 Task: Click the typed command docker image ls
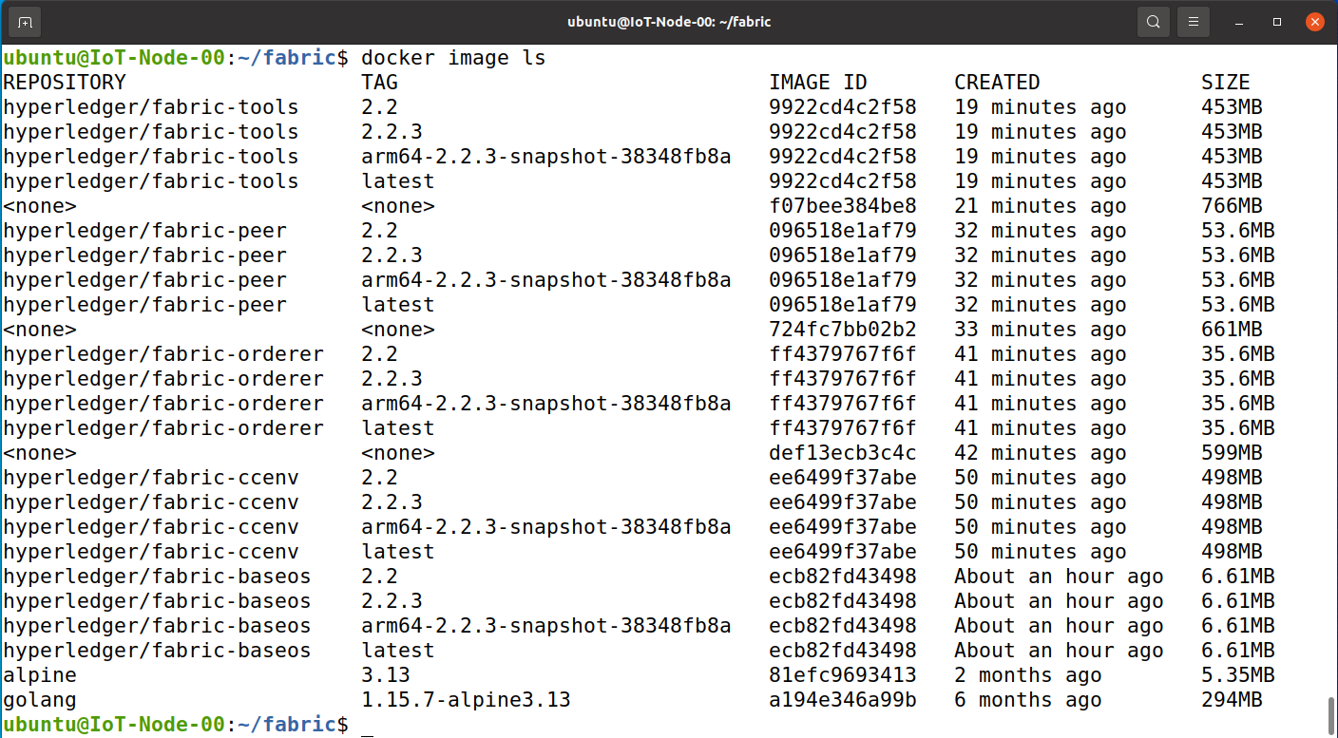coord(453,58)
